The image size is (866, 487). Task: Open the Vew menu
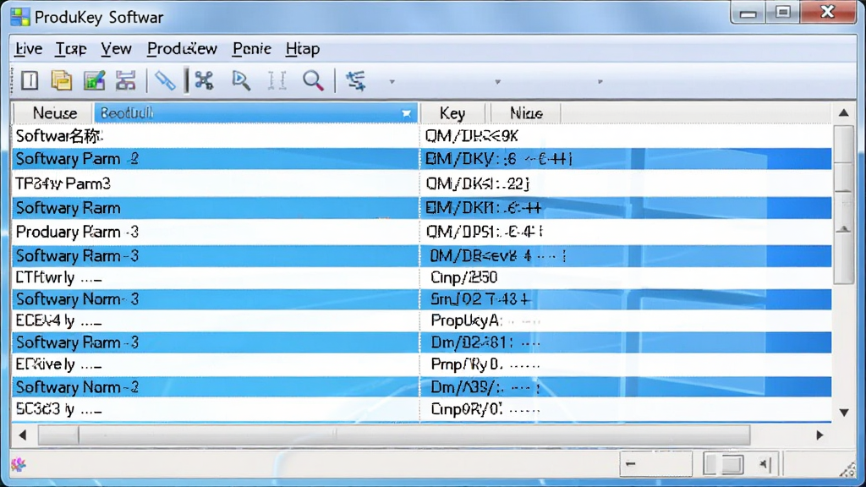tap(116, 49)
